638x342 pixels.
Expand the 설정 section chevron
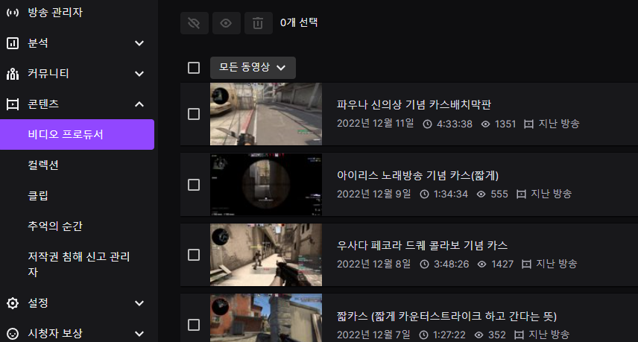pyautogui.click(x=139, y=303)
